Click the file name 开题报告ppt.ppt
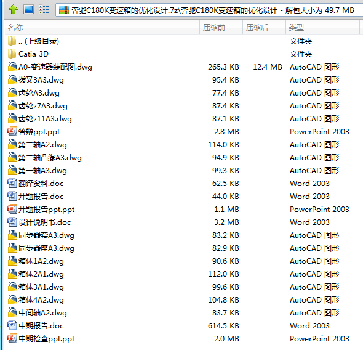The image size is (363, 350). 47,210
